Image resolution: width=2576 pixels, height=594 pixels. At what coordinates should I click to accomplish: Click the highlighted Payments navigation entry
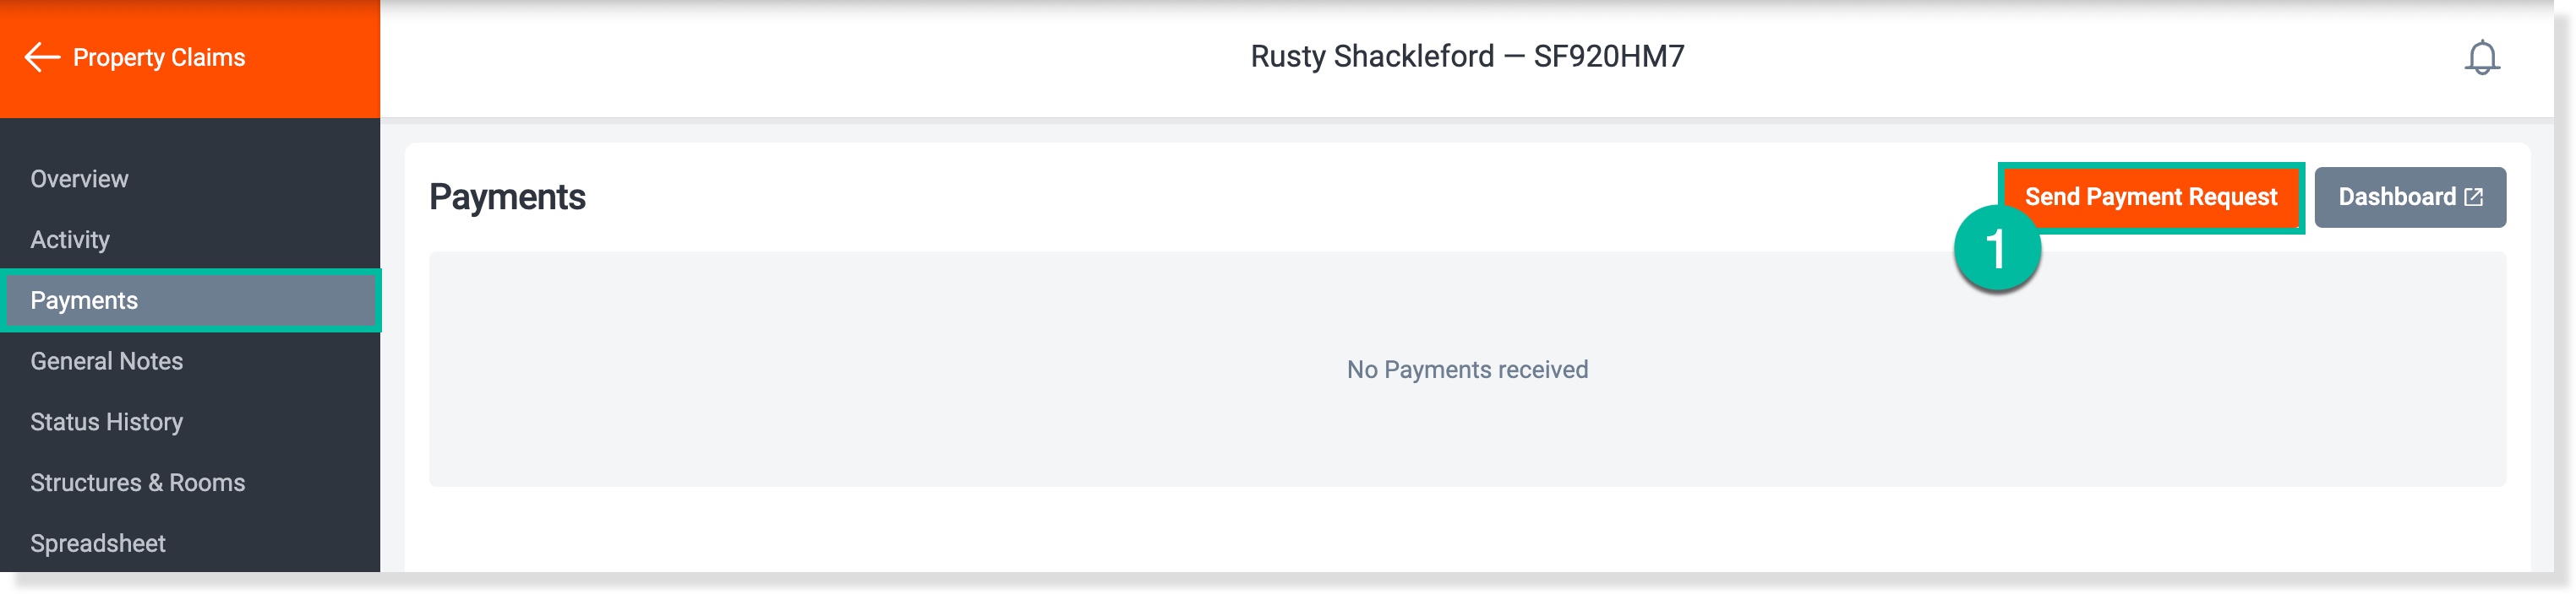[x=85, y=300]
